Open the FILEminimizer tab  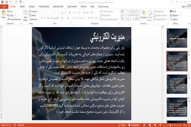coord(103,7)
